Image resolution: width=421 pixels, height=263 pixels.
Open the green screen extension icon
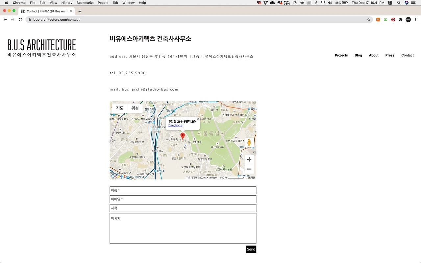pyautogui.click(x=386, y=20)
